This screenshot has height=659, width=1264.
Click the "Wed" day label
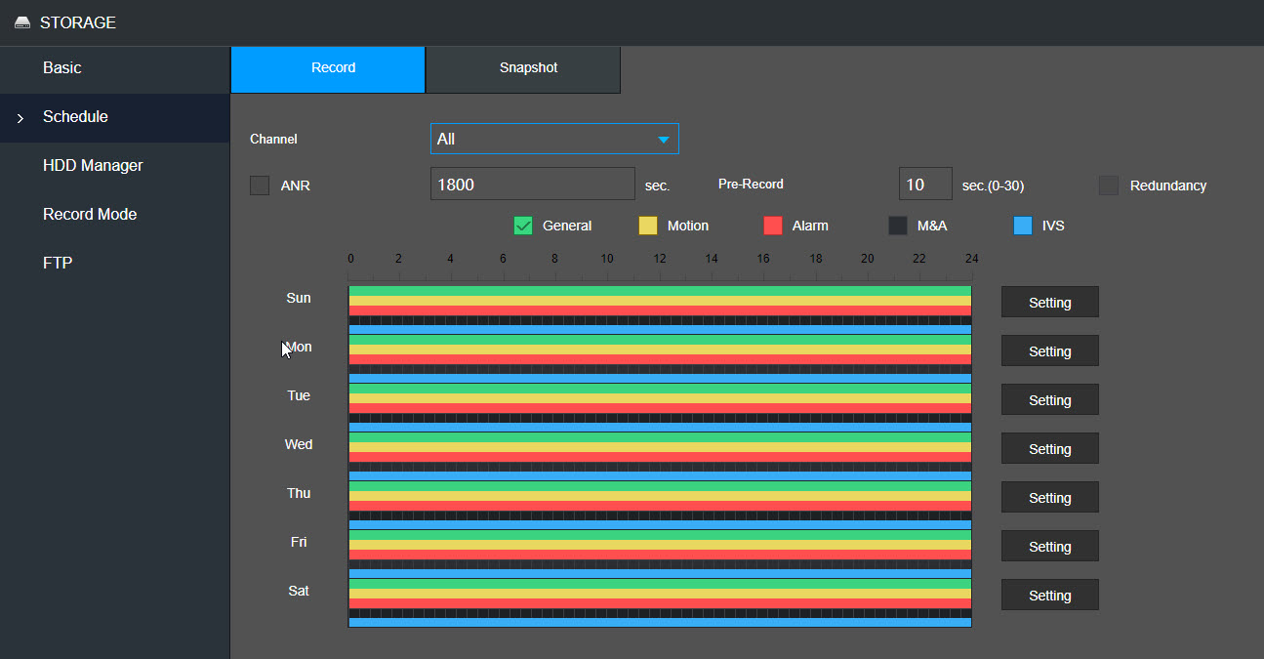pos(299,444)
